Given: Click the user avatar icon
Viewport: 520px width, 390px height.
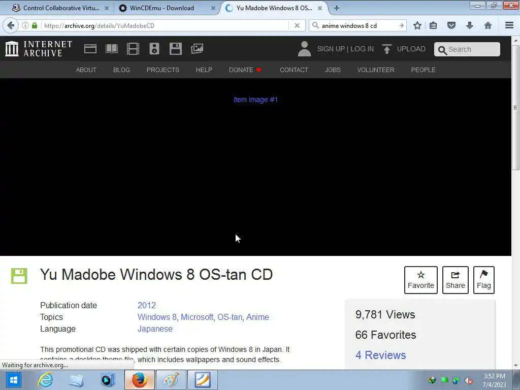Looking at the screenshot, I should click(x=304, y=49).
